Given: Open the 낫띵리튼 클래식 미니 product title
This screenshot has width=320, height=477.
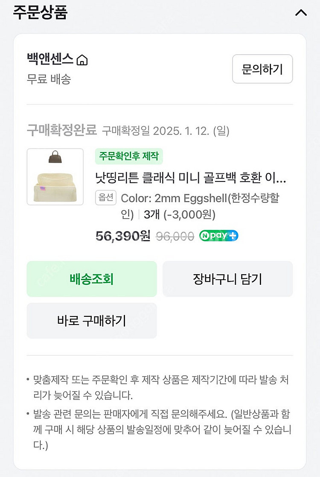Looking at the screenshot, I should tap(191, 178).
